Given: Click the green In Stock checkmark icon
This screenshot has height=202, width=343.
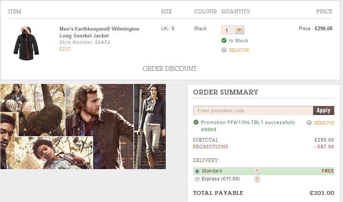Looking at the screenshot, I should [224, 40].
